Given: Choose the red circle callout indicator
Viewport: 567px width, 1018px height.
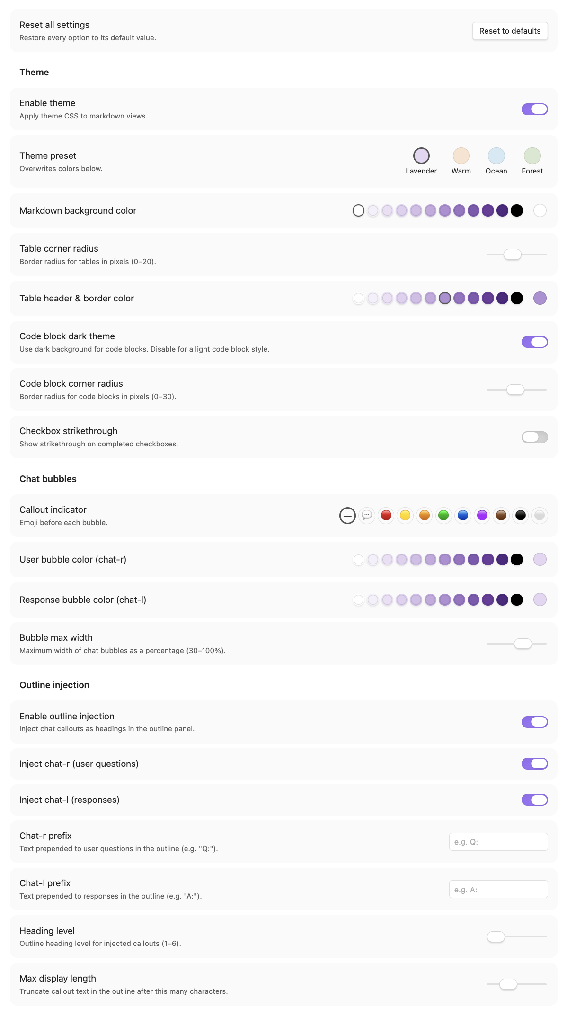Looking at the screenshot, I should pyautogui.click(x=386, y=515).
